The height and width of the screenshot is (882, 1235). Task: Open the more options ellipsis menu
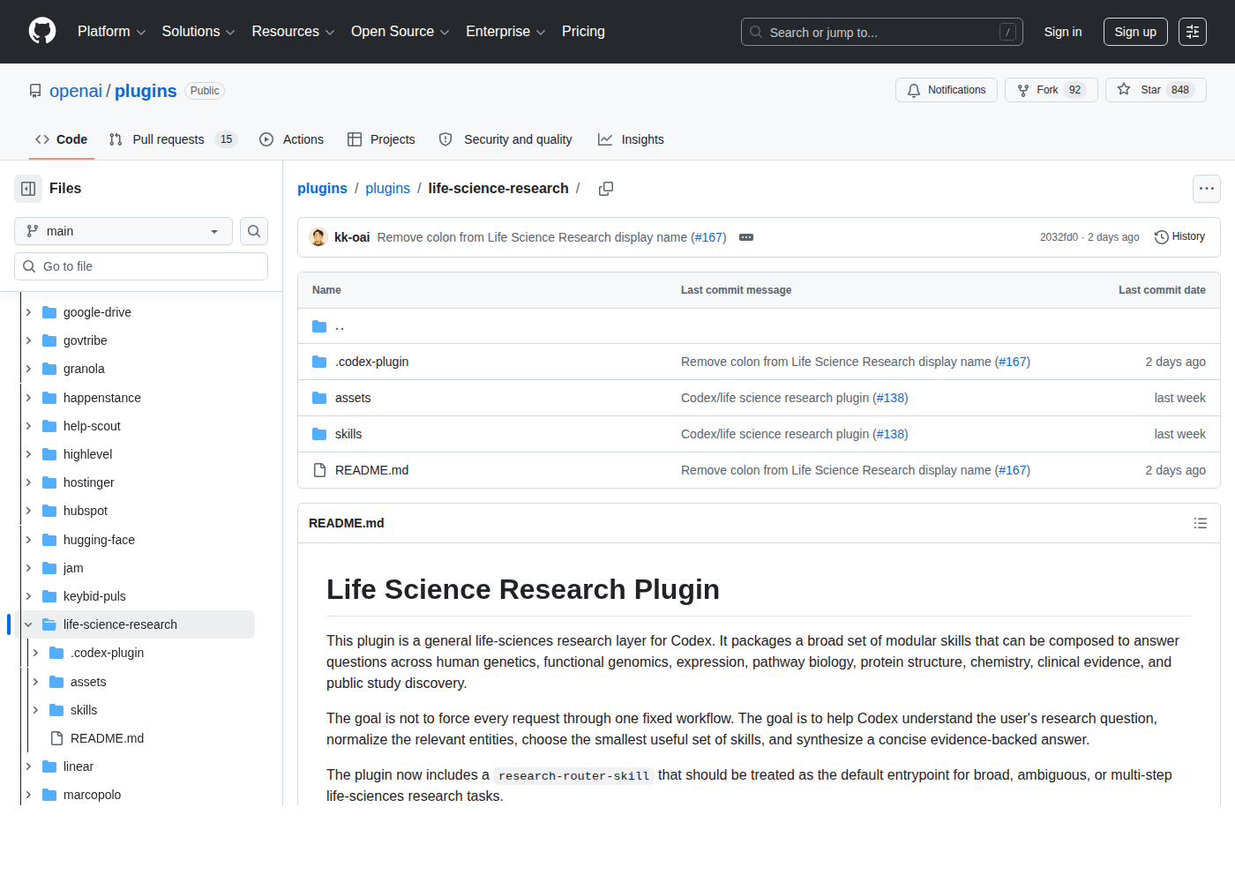[1207, 189]
